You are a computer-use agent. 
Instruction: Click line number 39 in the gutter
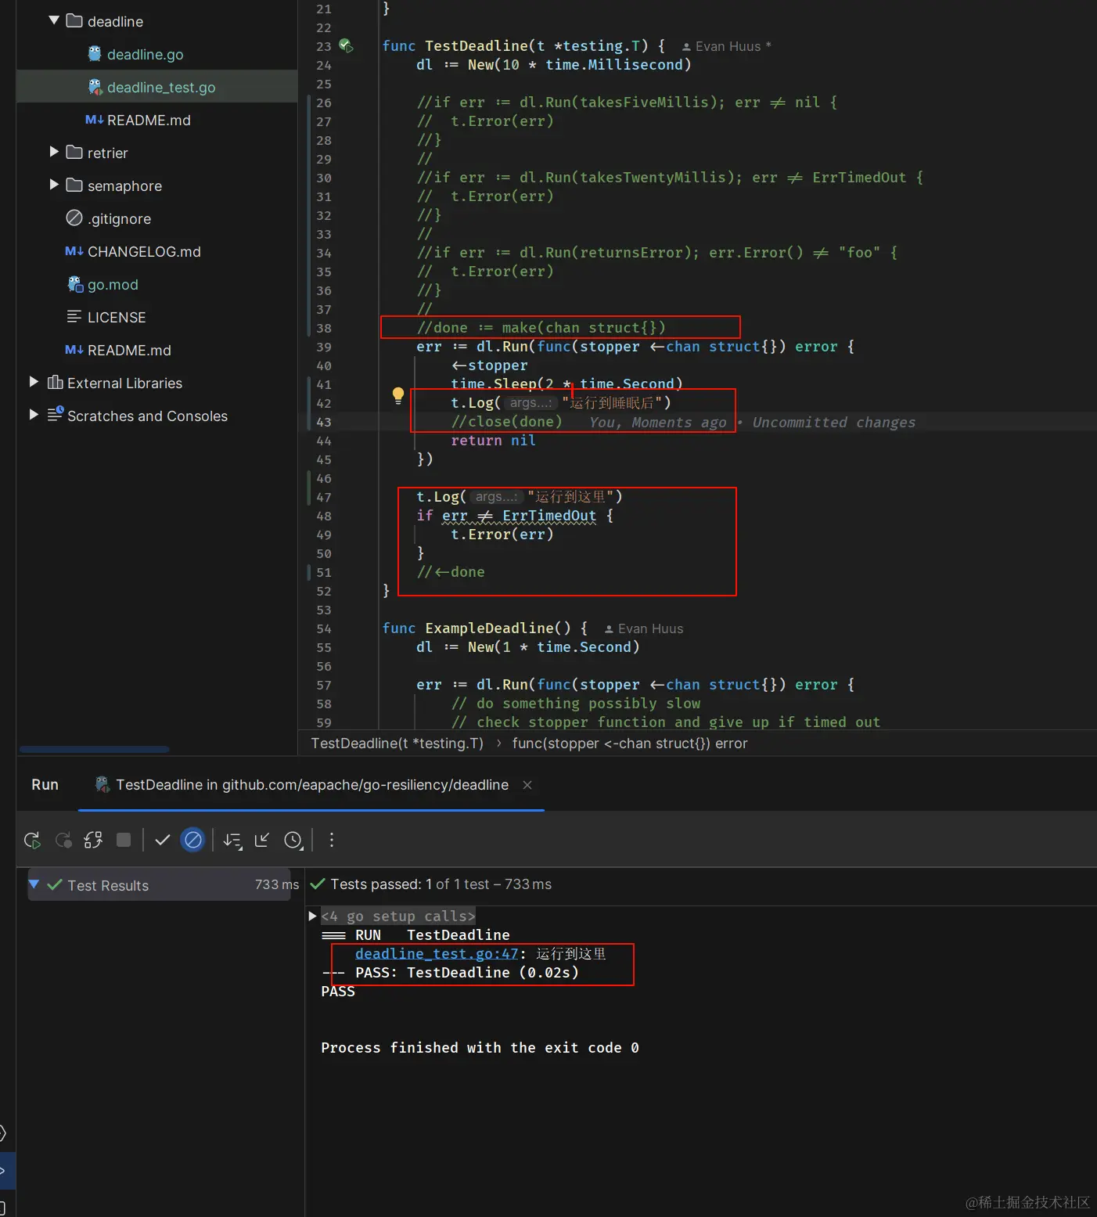324,347
